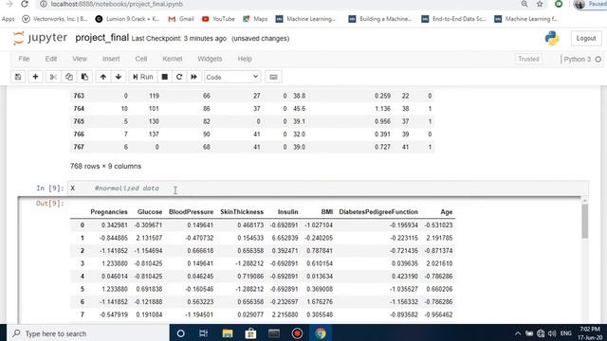
Task: Bookmark this page with star icon
Action: tap(540, 4)
